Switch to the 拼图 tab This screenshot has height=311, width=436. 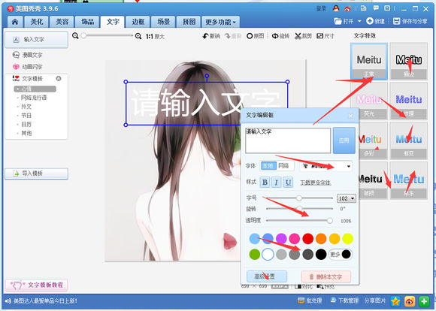(x=189, y=22)
